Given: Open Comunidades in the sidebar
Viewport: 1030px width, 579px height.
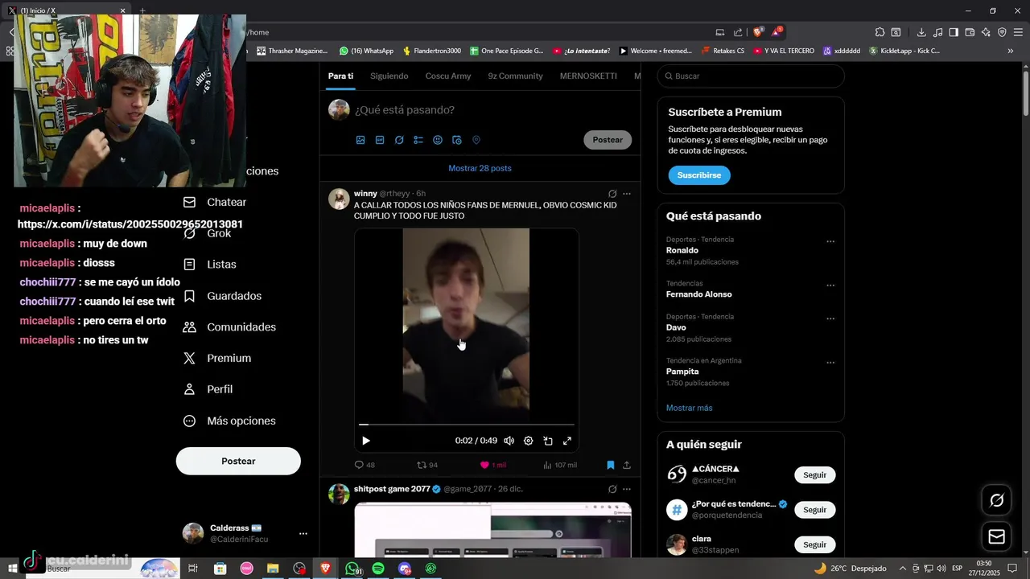Looking at the screenshot, I should click(230, 327).
